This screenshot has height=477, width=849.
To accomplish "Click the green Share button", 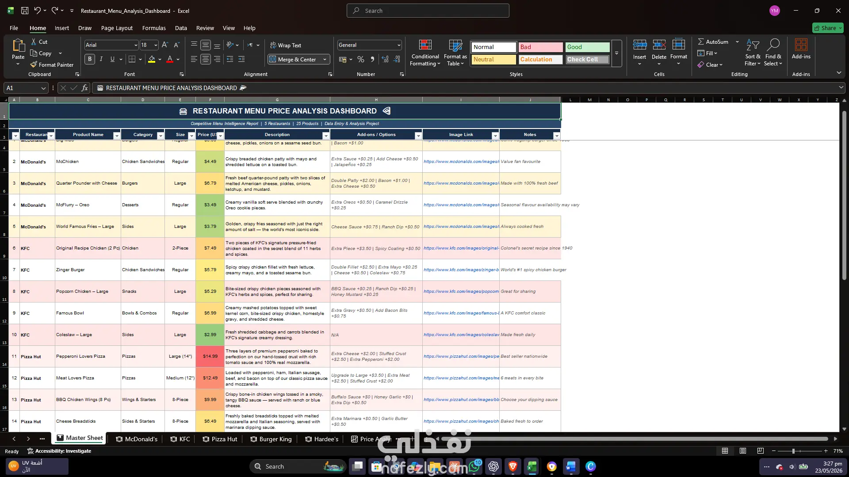I will click(828, 28).
